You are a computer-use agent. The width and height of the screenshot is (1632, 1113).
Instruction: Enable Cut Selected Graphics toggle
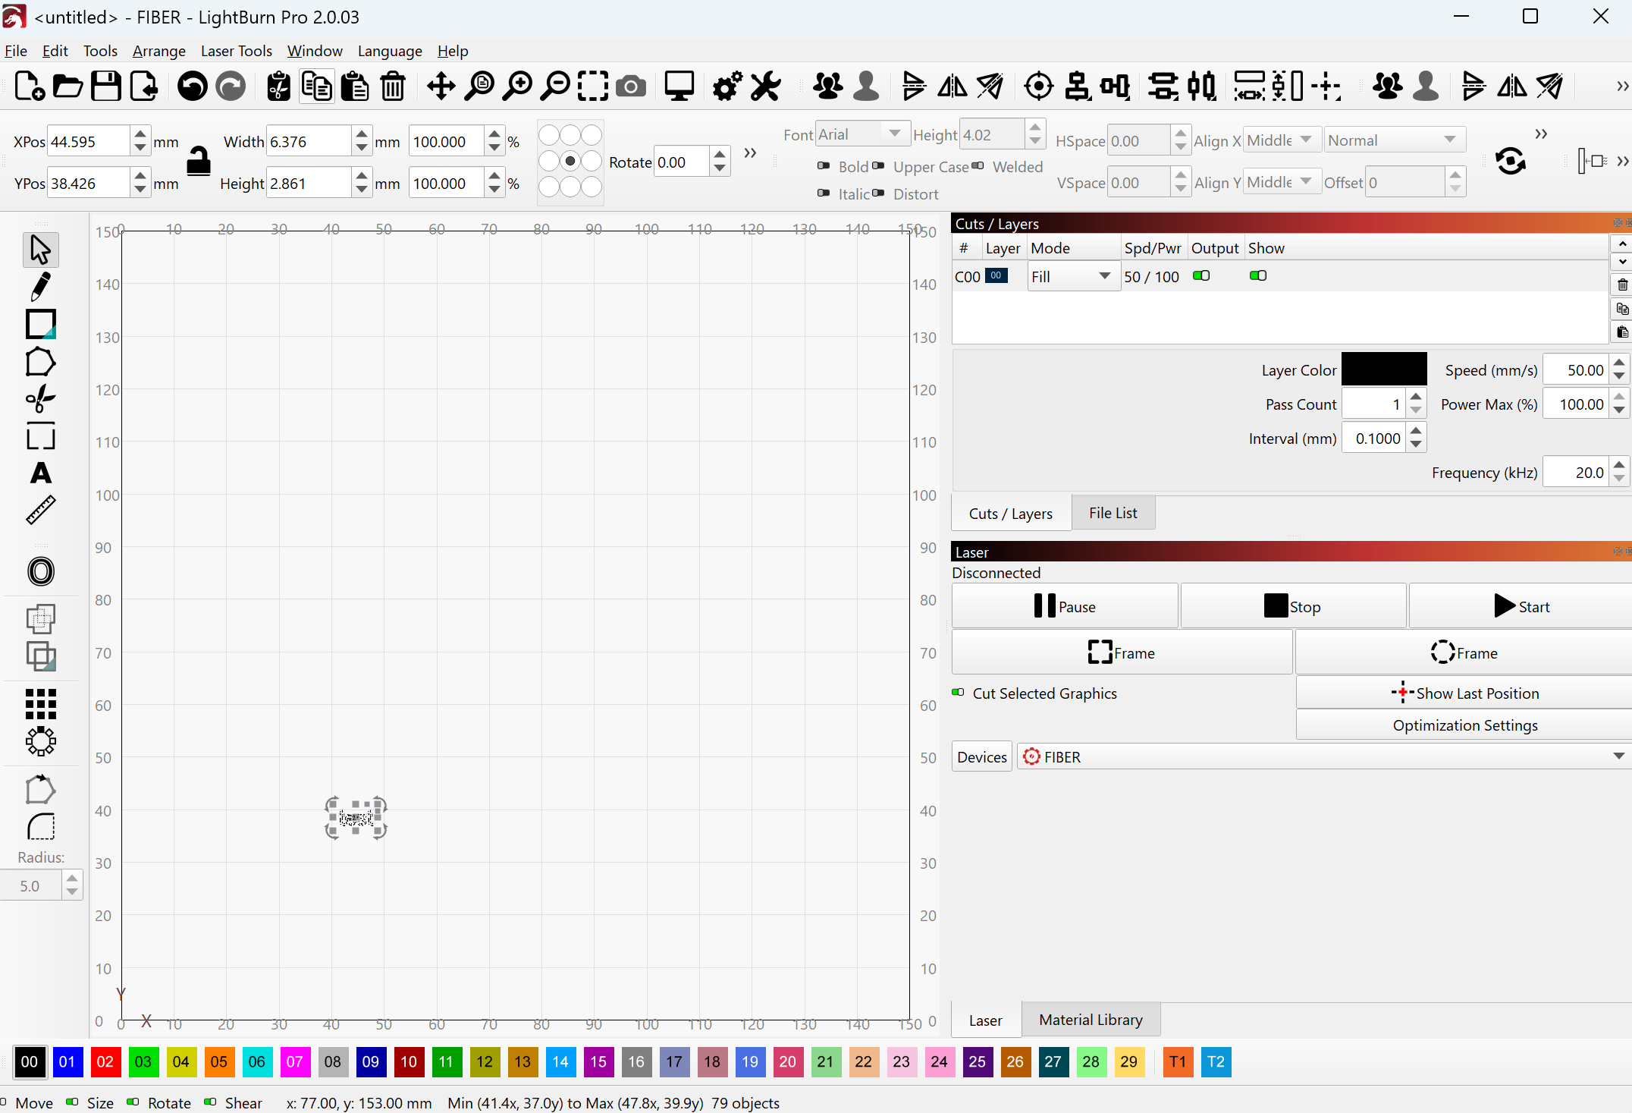pyautogui.click(x=959, y=693)
